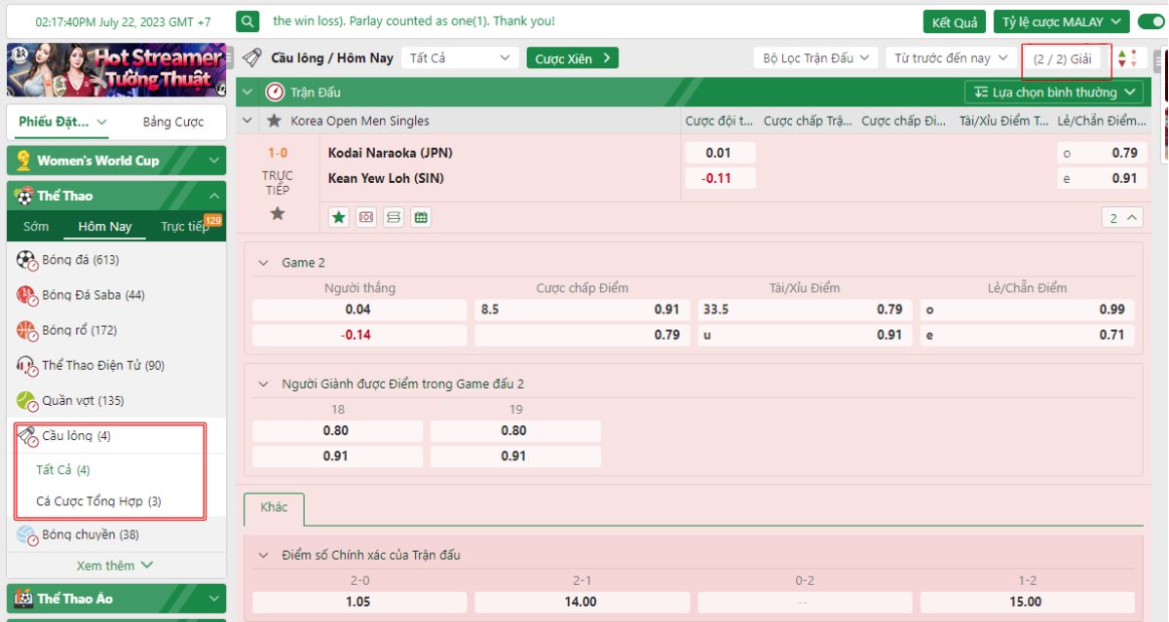
Task: Toggle the green switch at top right
Action: coord(1149,21)
